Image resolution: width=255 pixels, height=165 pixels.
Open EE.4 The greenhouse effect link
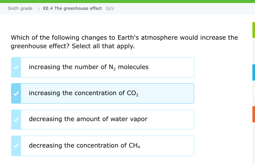pos(72,8)
